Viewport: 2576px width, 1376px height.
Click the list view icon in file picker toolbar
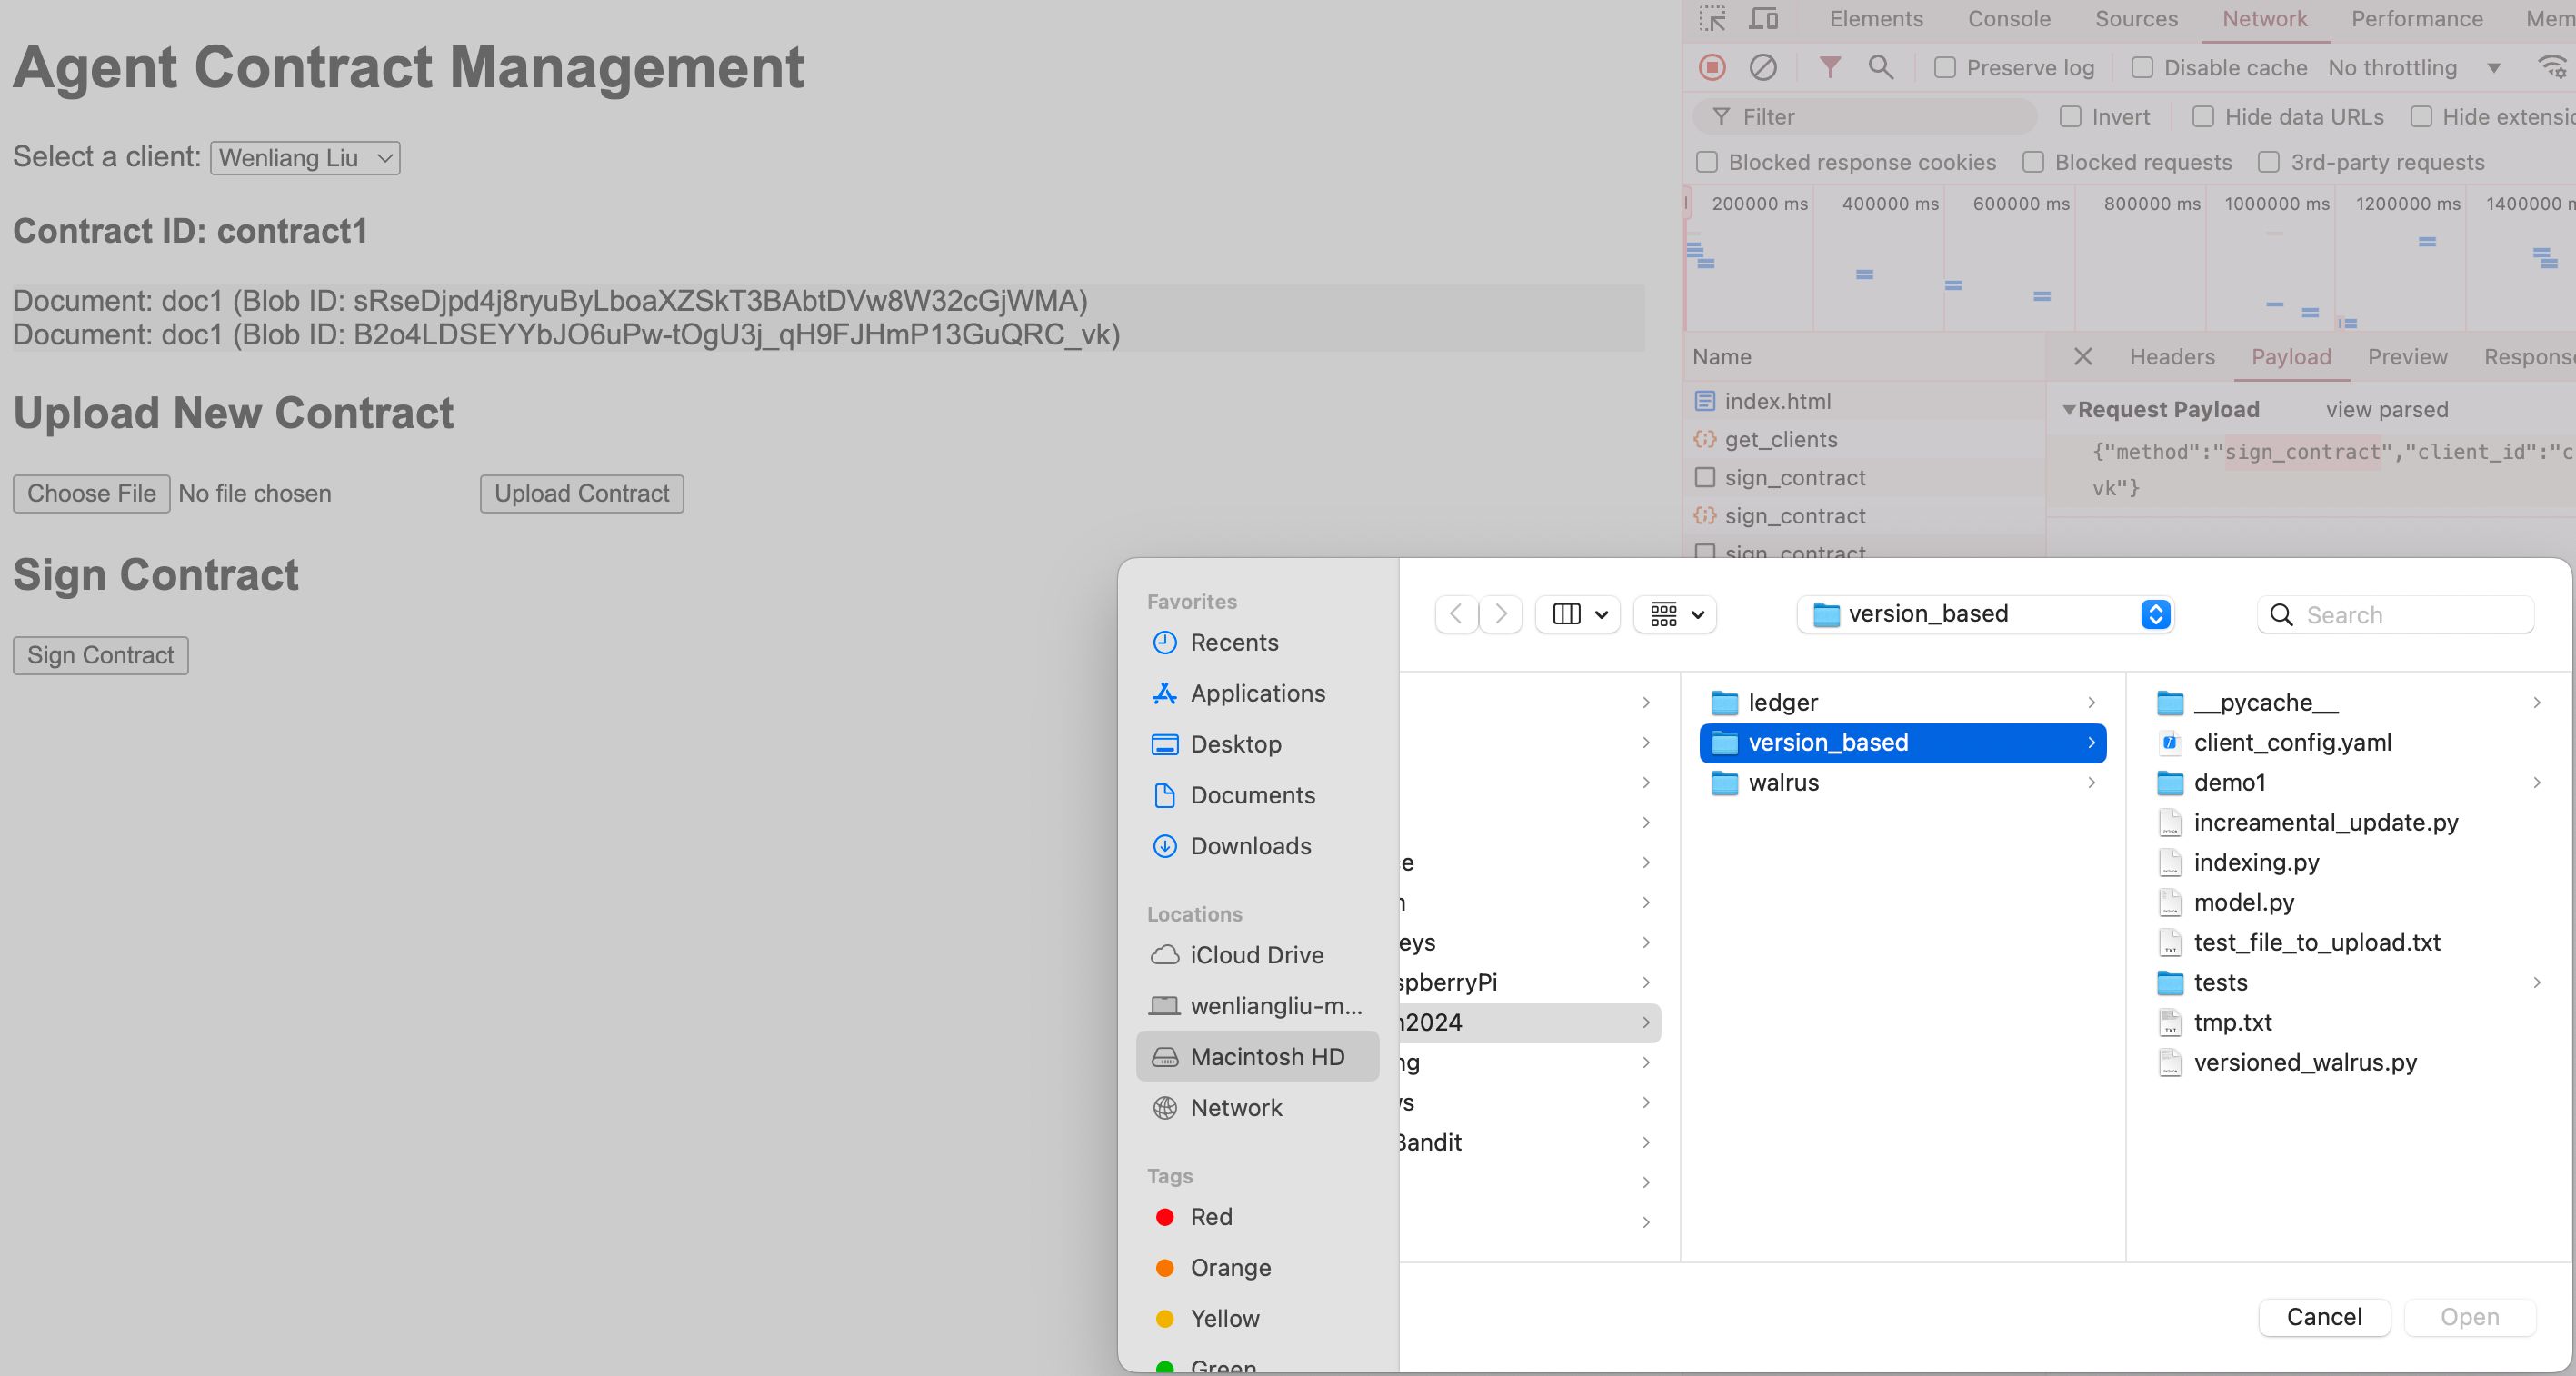coord(1567,614)
